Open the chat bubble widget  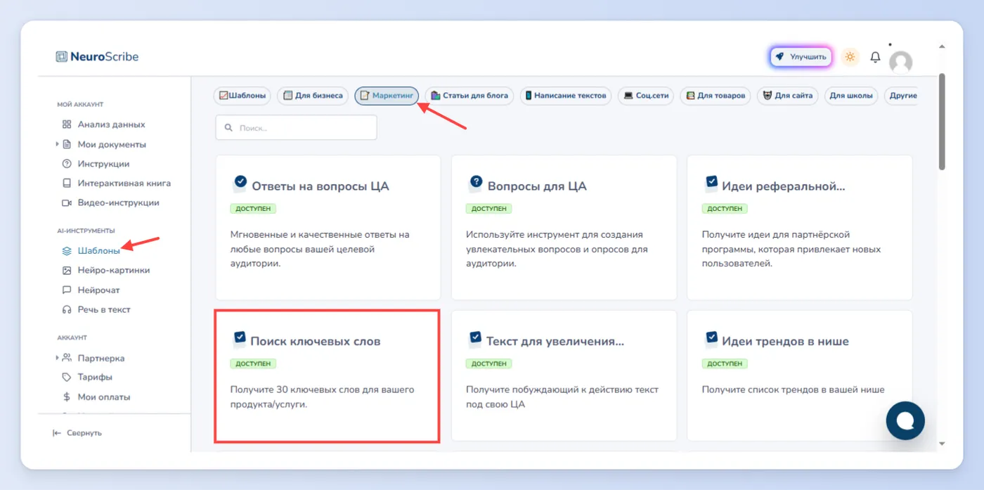click(x=905, y=420)
